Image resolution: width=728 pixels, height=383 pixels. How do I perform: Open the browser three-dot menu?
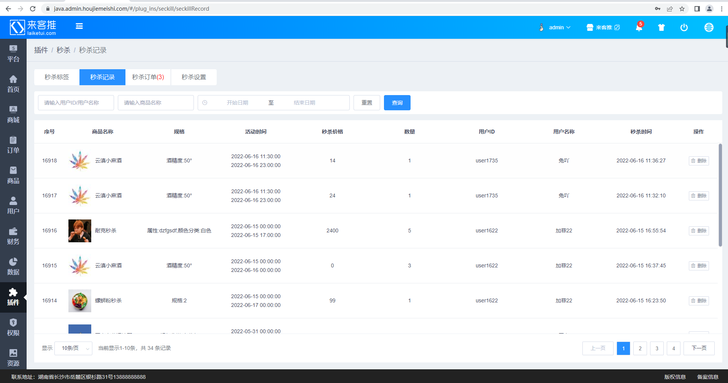(x=722, y=8)
